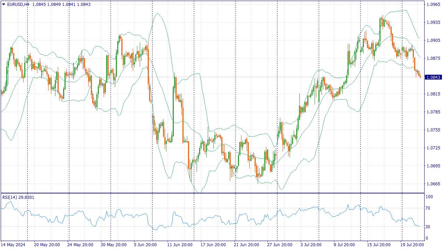Click the 1.0665 price axis label
The width and height of the screenshot is (444, 249).
click(x=434, y=184)
